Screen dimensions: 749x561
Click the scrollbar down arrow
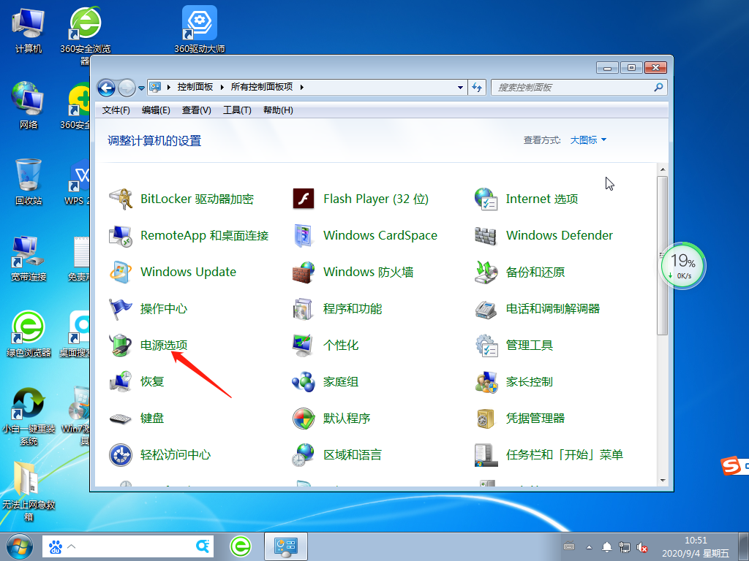point(663,481)
